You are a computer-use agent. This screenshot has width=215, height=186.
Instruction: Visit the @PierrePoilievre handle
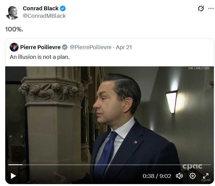[x=90, y=47]
